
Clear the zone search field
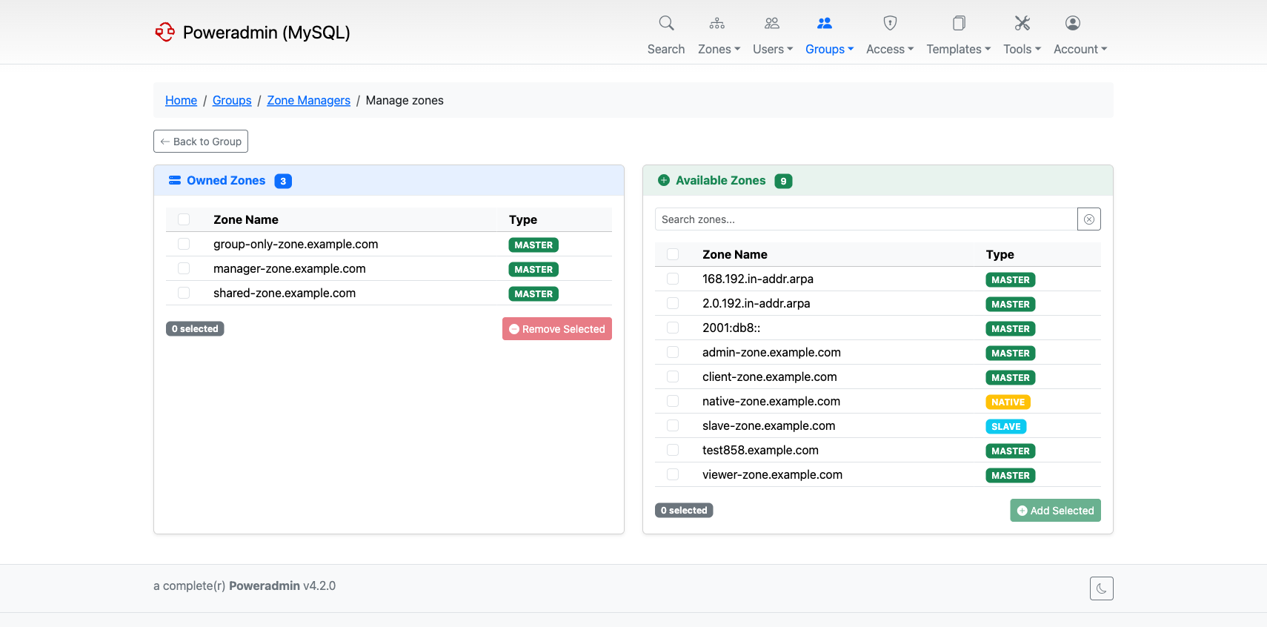[1088, 219]
